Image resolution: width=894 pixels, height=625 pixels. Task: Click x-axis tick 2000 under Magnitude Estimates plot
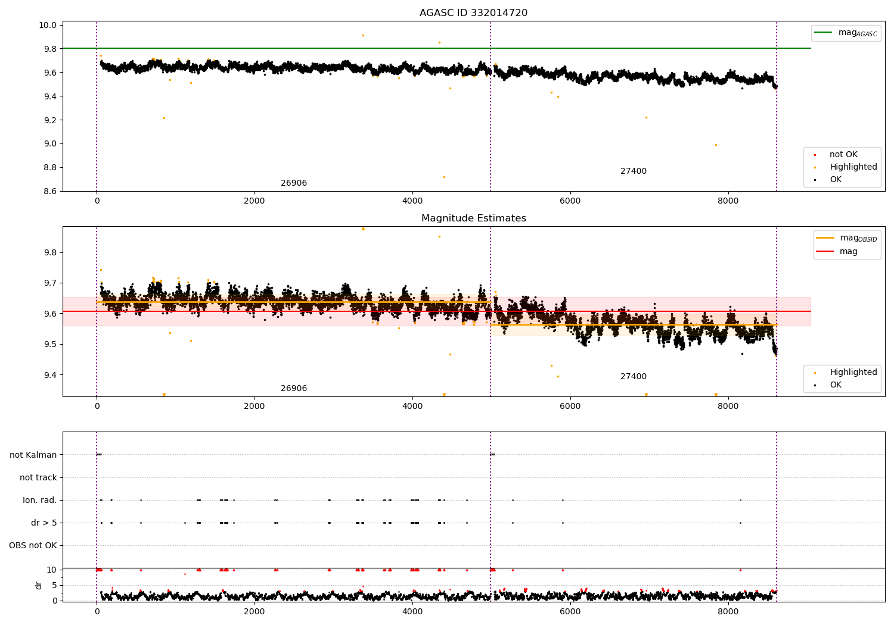pyautogui.click(x=254, y=407)
